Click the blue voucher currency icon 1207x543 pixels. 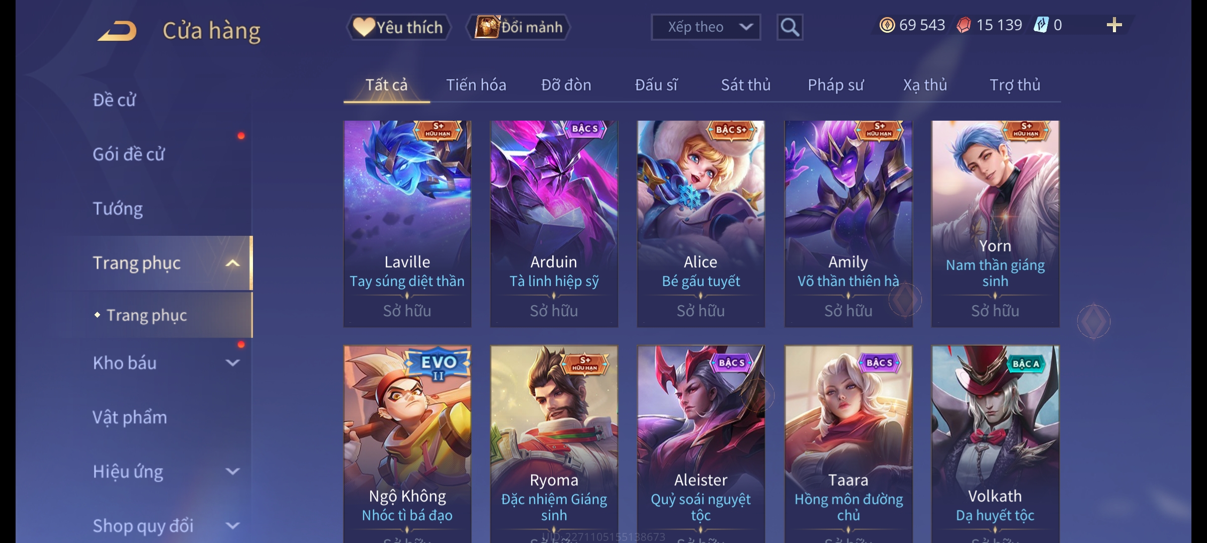(1041, 25)
